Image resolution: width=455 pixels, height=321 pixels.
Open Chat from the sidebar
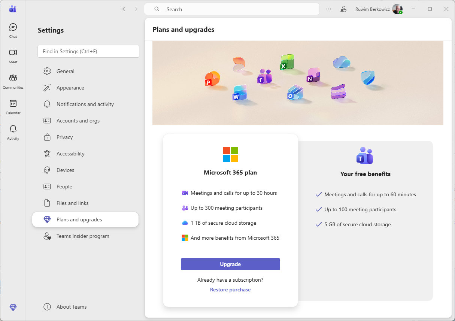click(13, 30)
